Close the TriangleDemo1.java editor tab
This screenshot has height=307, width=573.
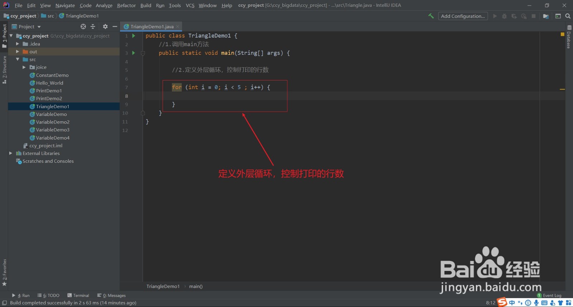[178, 26]
